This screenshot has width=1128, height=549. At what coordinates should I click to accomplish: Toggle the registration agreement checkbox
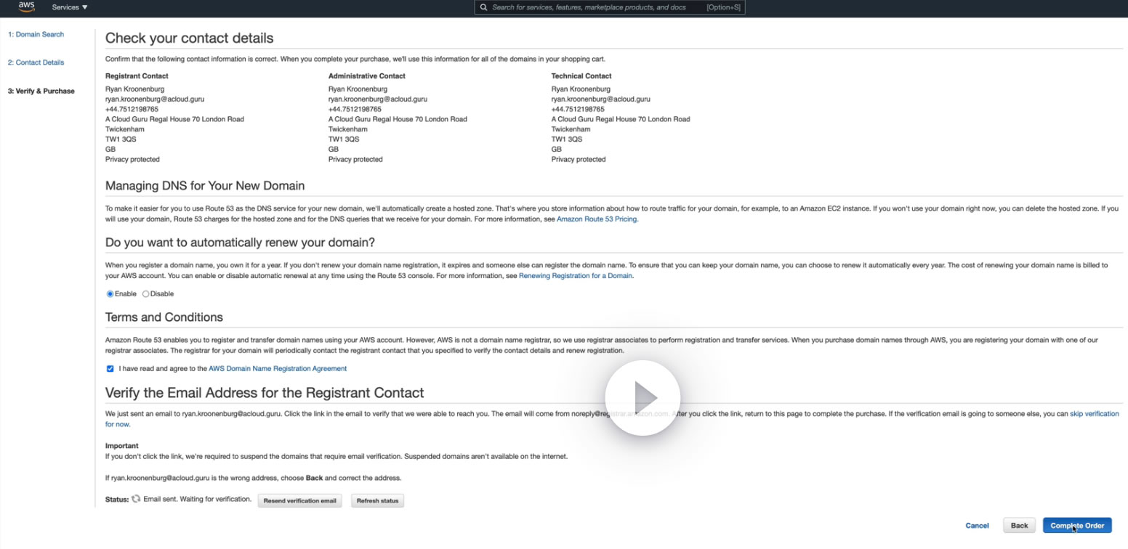(110, 369)
